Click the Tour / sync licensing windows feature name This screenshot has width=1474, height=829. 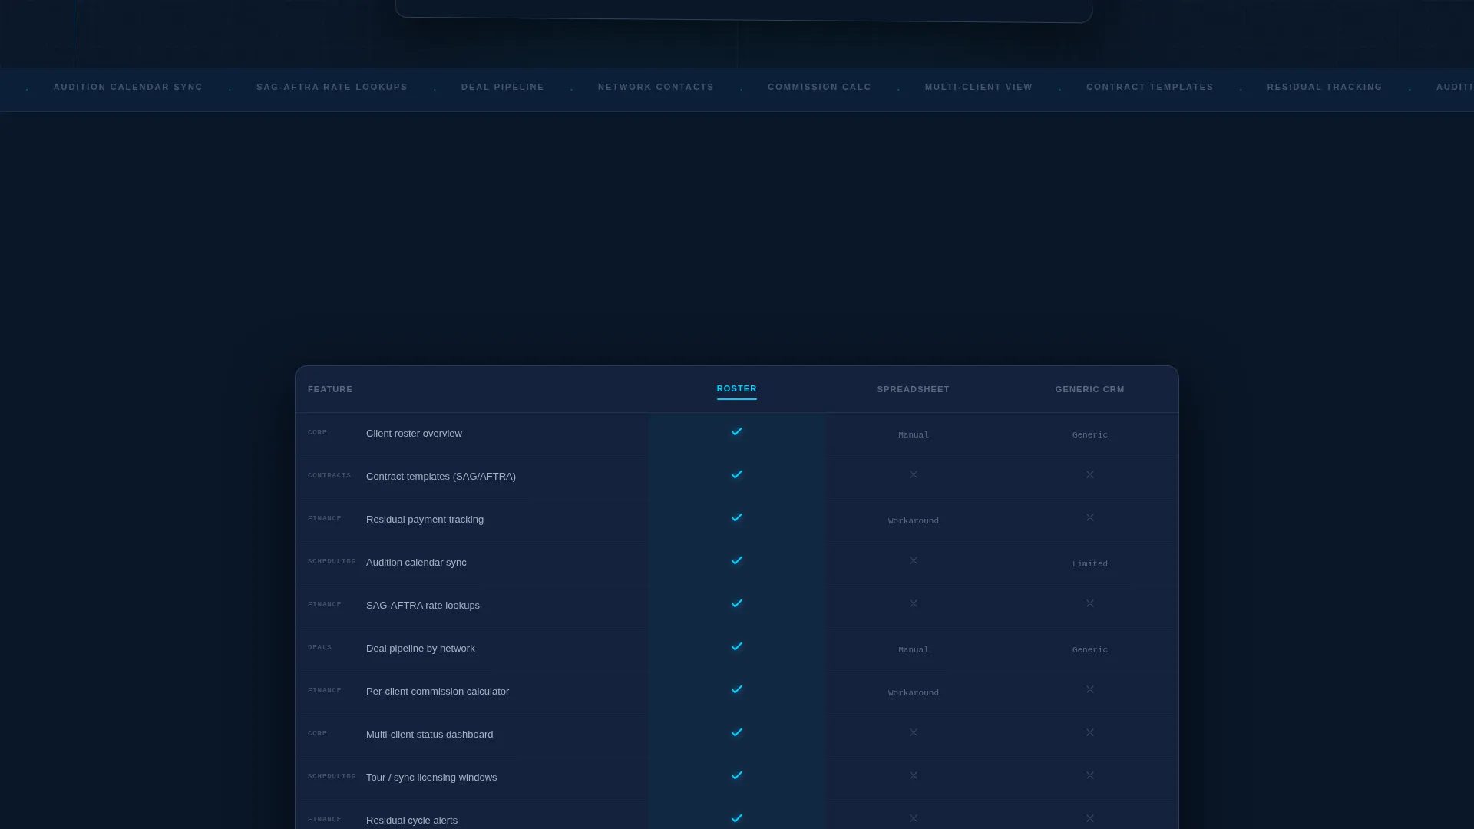pyautogui.click(x=431, y=778)
